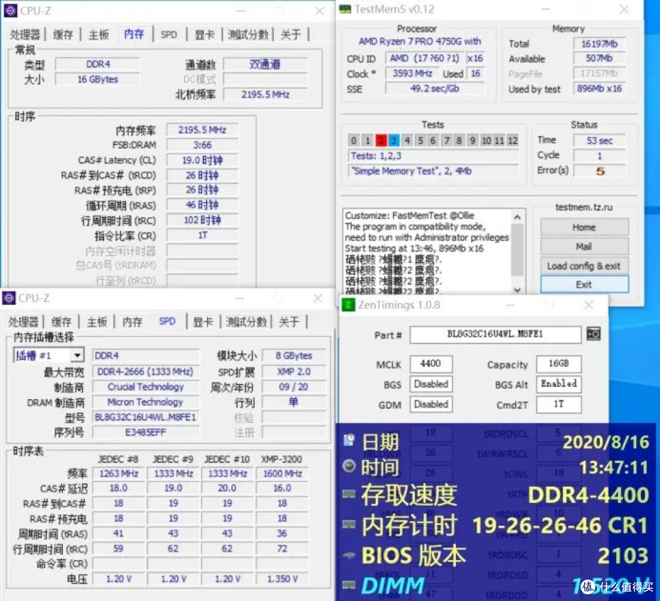Click the Exit button in TestMem5

[x=584, y=284]
